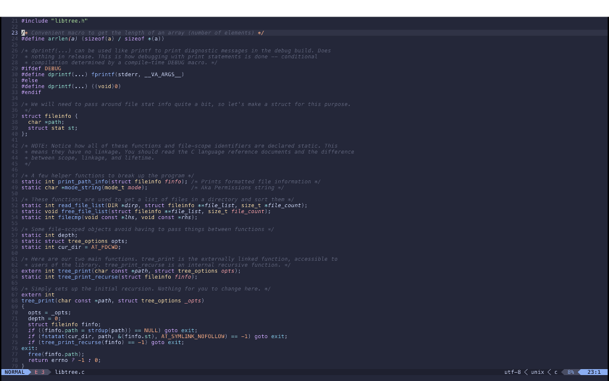Click the unix file format segment

[x=538, y=371]
